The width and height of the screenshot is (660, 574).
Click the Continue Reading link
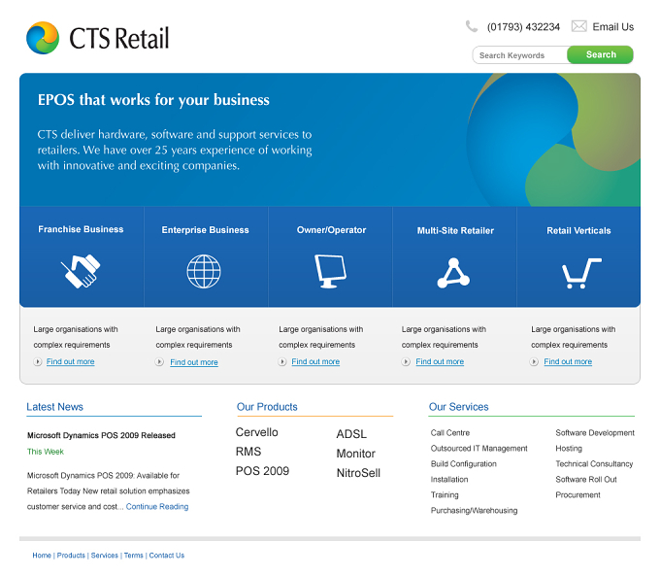(x=157, y=507)
